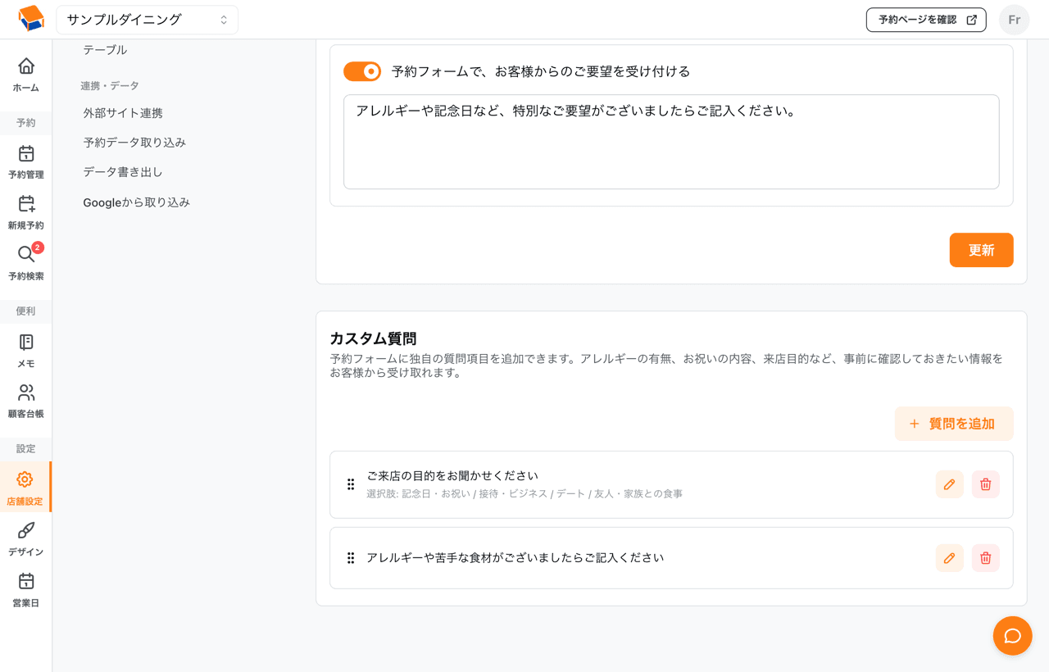Click the 連携・データ section label
1049x672 pixels.
pyautogui.click(x=110, y=86)
